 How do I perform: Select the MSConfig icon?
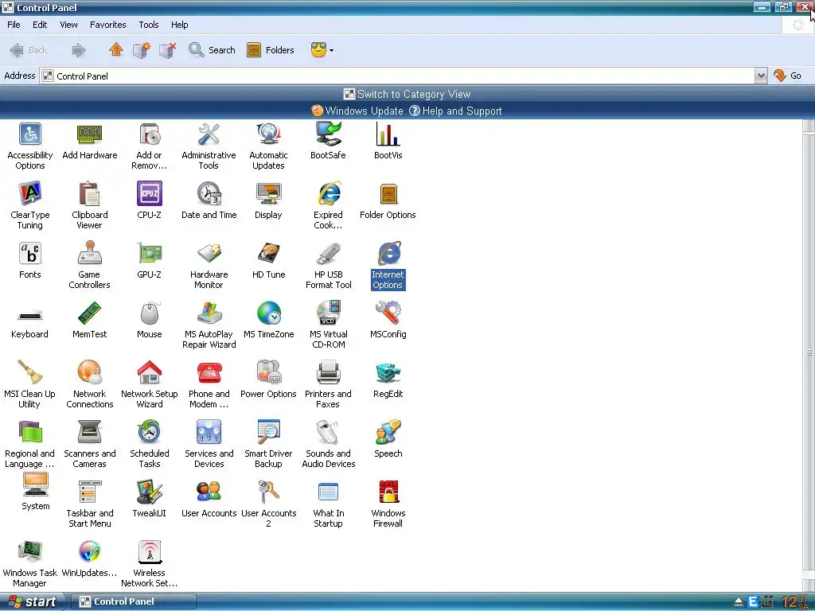pos(388,313)
